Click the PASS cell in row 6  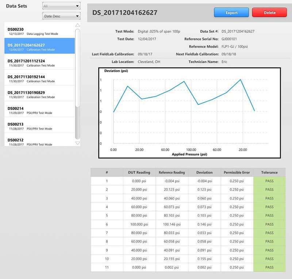click(269, 224)
